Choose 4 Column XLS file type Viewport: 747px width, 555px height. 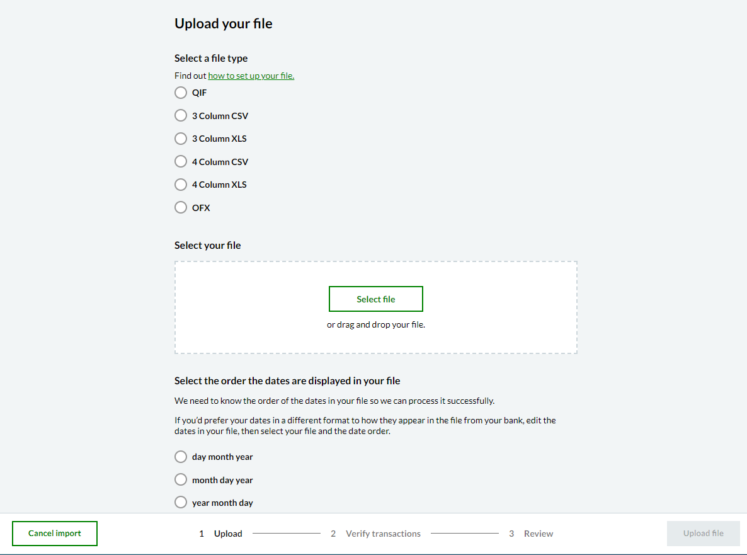181,185
